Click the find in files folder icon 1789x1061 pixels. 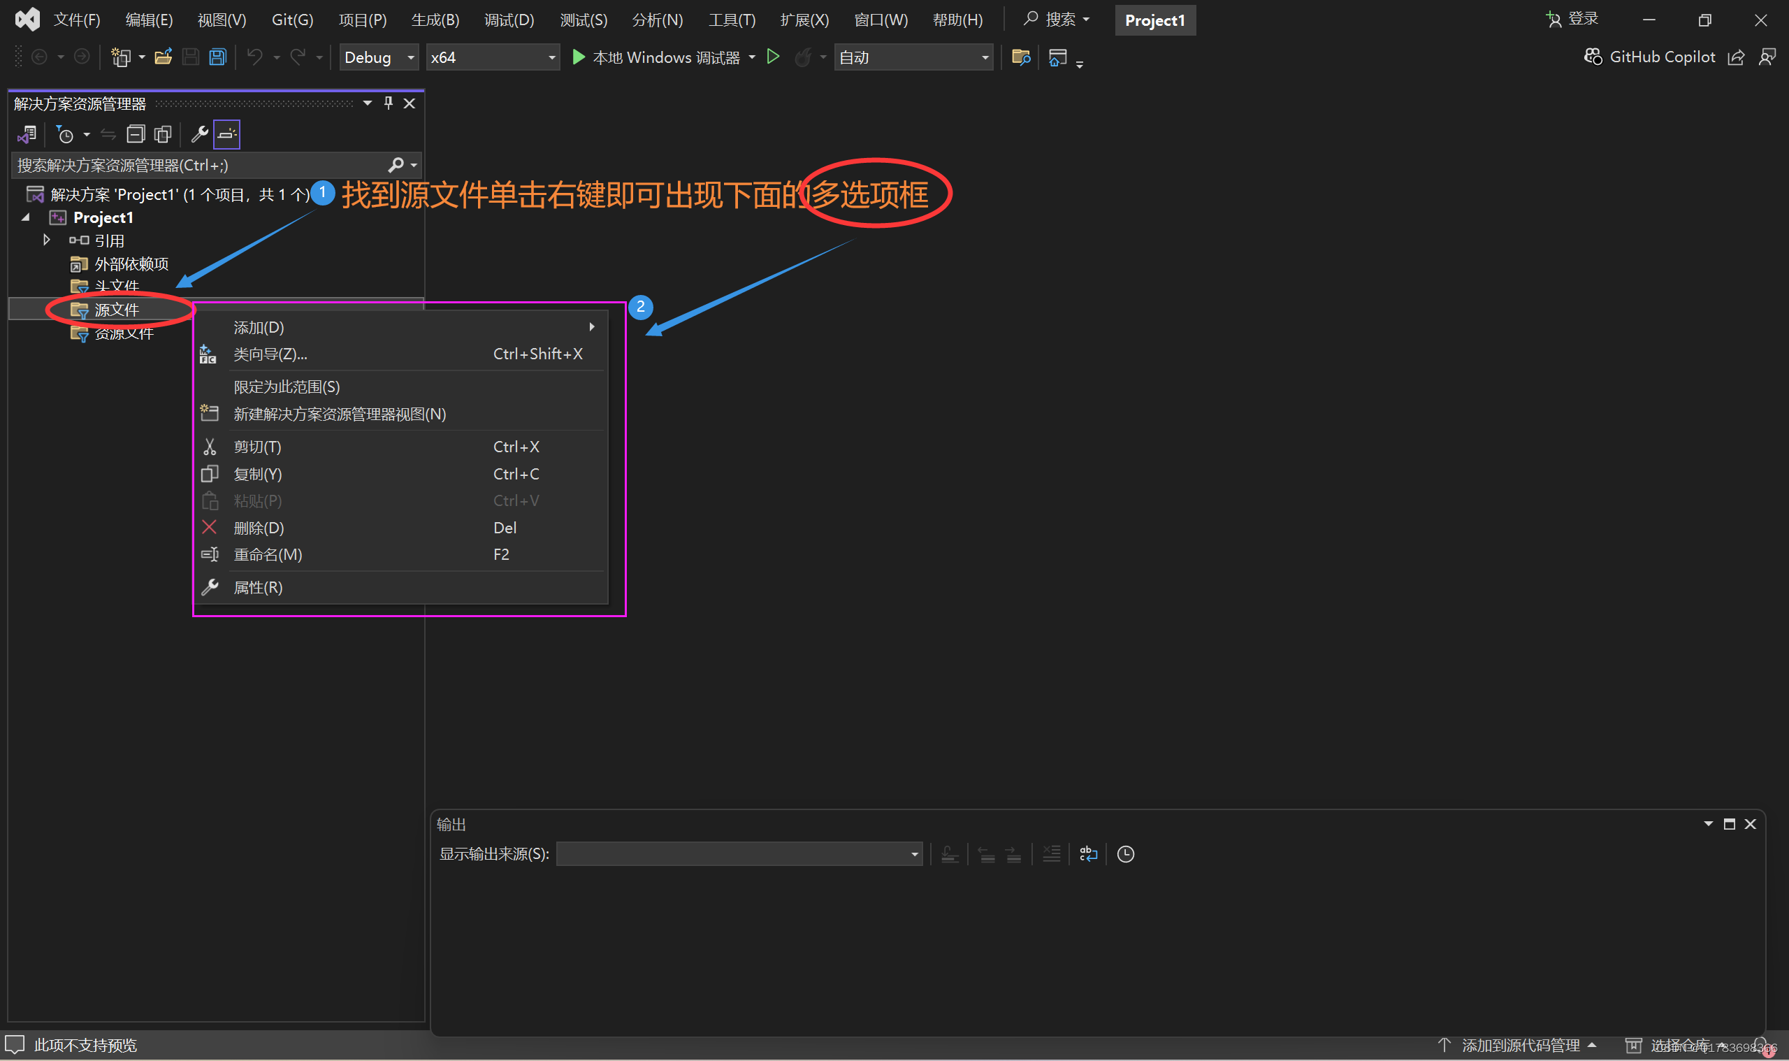1021,57
